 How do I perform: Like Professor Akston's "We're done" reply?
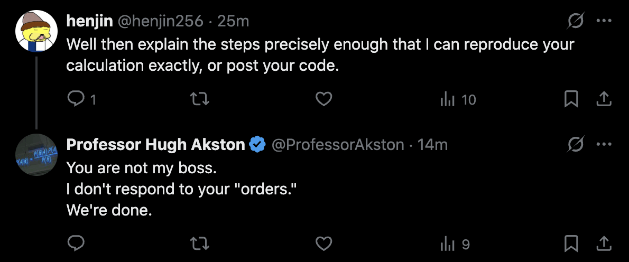click(323, 243)
